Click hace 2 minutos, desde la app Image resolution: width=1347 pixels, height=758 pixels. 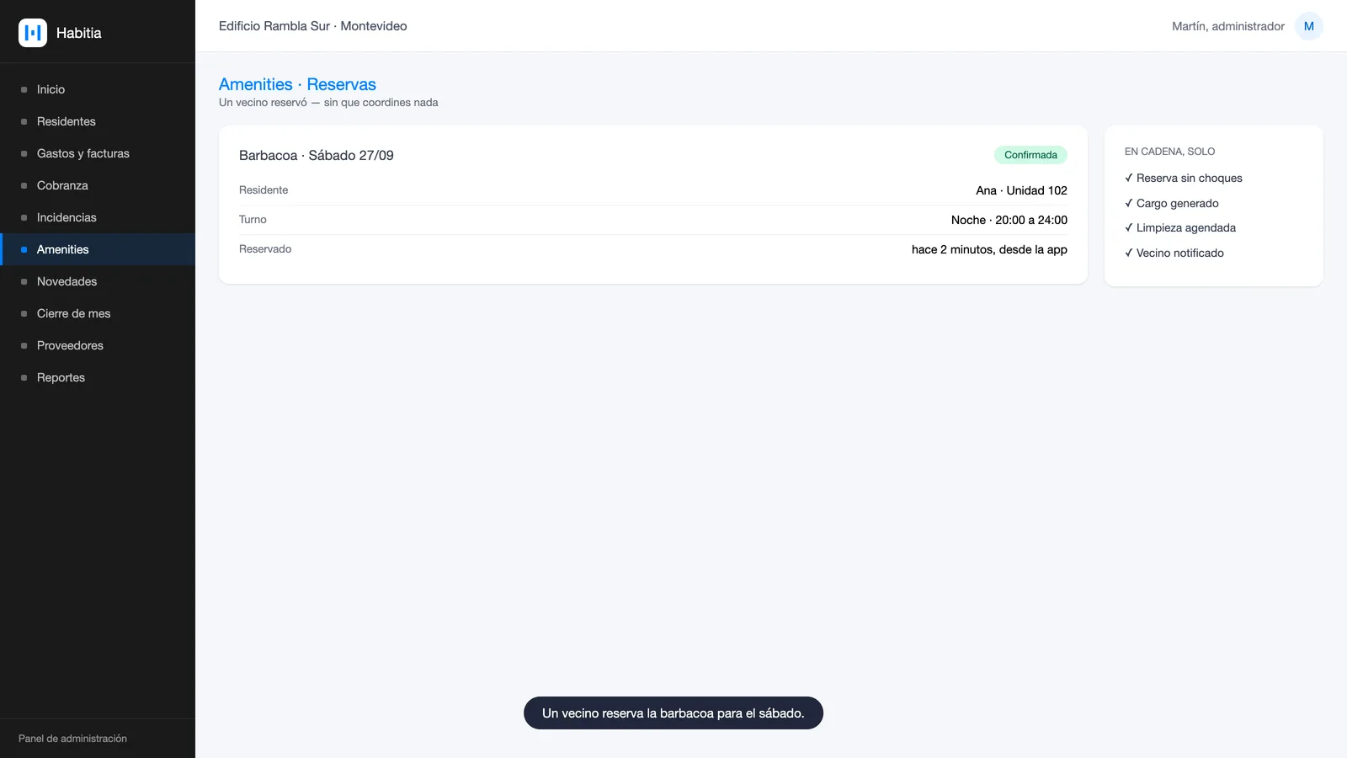pyautogui.click(x=989, y=249)
